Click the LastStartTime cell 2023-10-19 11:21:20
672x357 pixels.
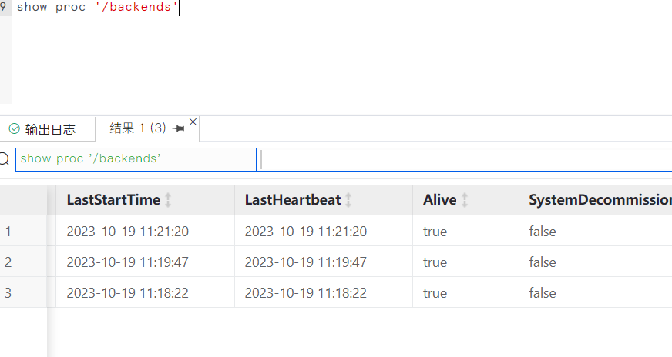[128, 231]
